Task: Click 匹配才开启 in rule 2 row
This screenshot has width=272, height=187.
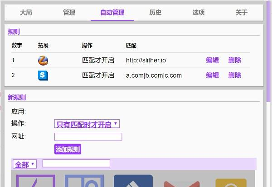Action: click(x=98, y=75)
